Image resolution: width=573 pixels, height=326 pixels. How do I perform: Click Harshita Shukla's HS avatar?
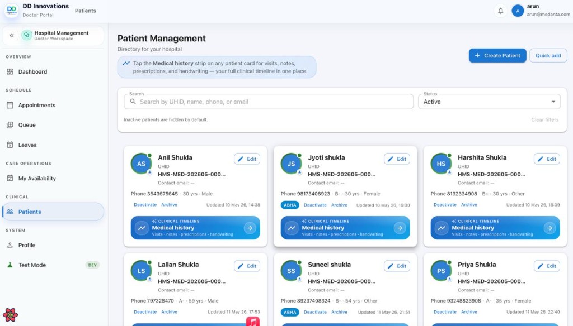[441, 164]
